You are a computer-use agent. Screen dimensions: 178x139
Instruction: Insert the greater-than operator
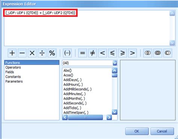(x=133, y=53)
